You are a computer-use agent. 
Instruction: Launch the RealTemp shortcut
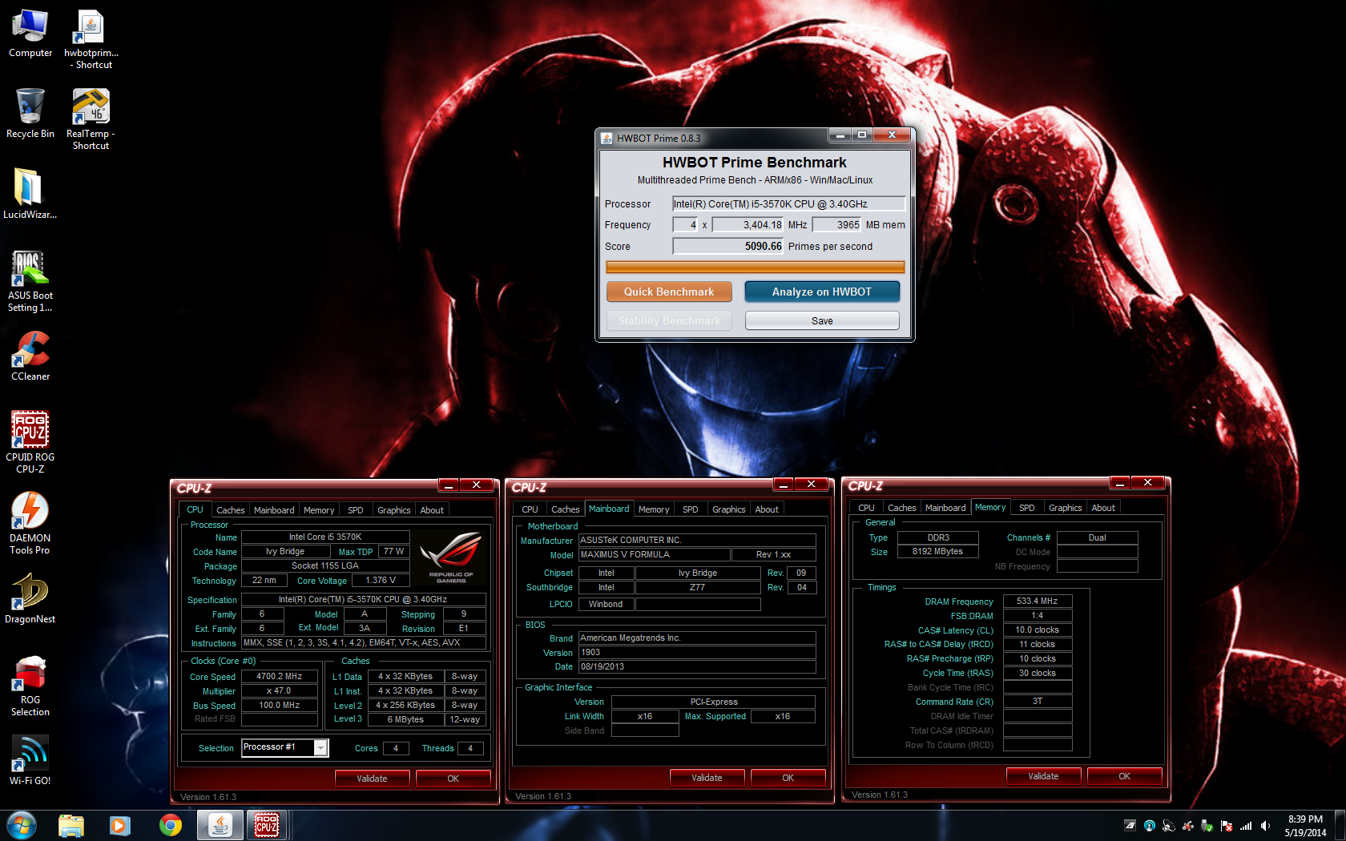pos(91,119)
